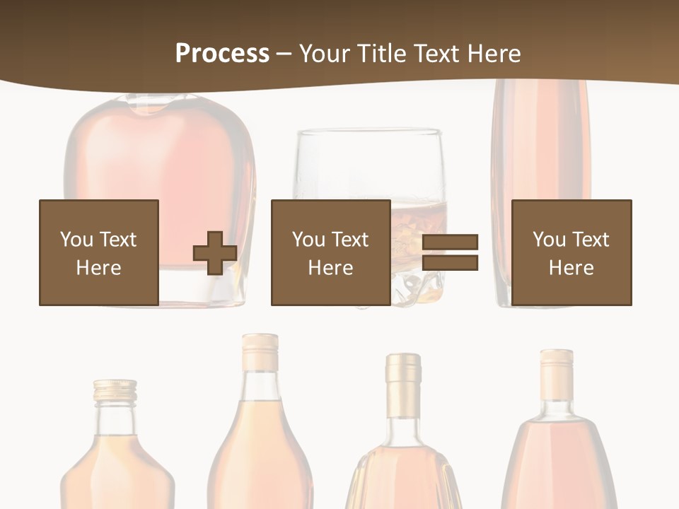The height and width of the screenshot is (509, 679).
Task: Select the middle "You Text Here" box
Action: coord(330,252)
